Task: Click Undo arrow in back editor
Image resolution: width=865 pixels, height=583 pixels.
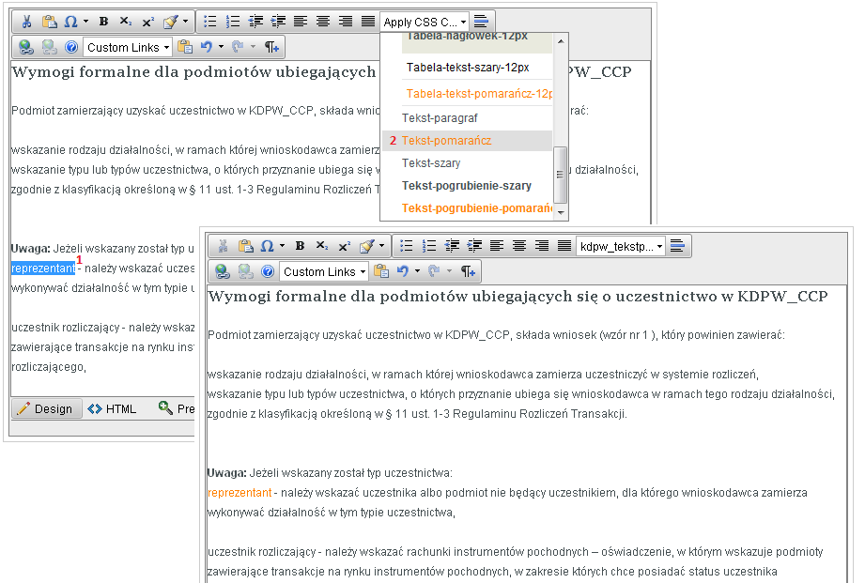Action: pos(206,47)
